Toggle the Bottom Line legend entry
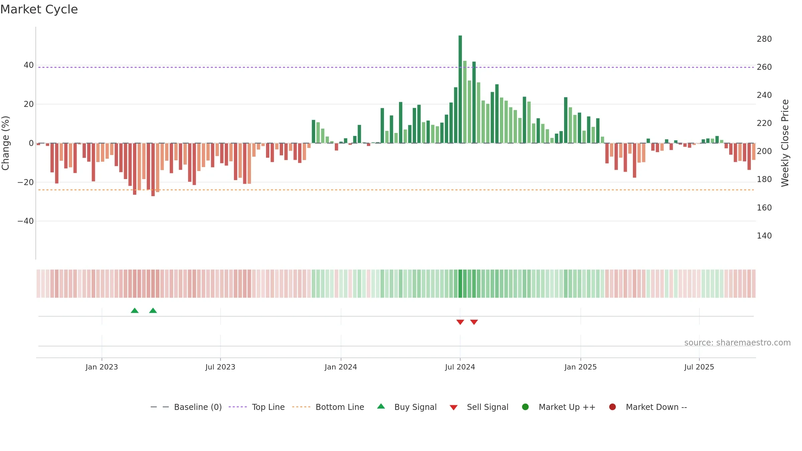The width and height of the screenshot is (802, 451). click(328, 407)
